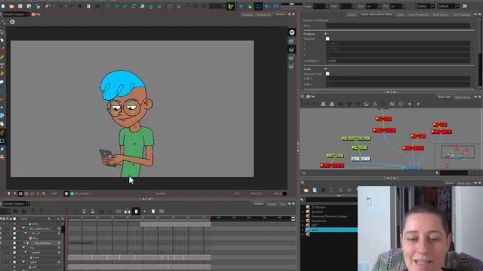Click the Library search field
The image size is (483, 271).
click(331, 200)
